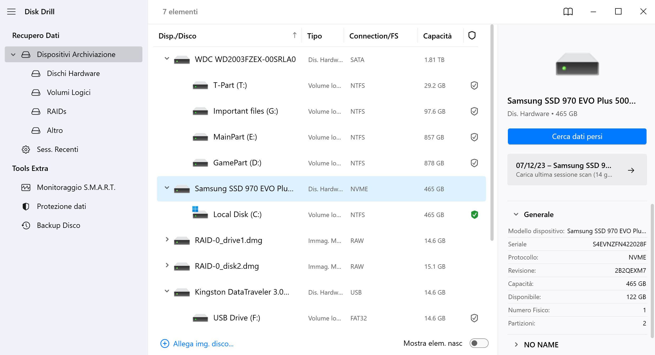Sort by Connection/FS column header
Viewport: 655px width, 355px height.
374,36
